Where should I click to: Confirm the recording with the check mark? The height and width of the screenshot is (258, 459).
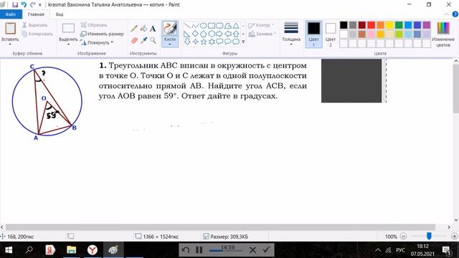pyautogui.click(x=266, y=249)
